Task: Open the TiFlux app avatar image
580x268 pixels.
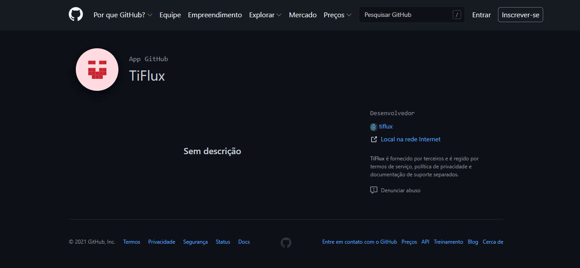Action: click(97, 70)
